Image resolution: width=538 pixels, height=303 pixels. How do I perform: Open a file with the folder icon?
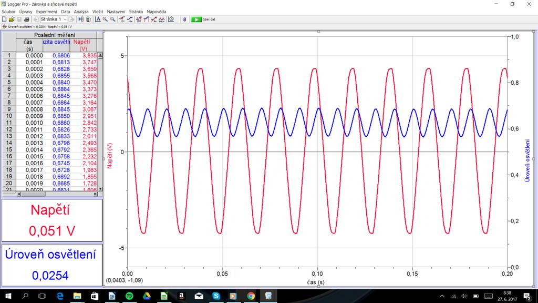12,19
